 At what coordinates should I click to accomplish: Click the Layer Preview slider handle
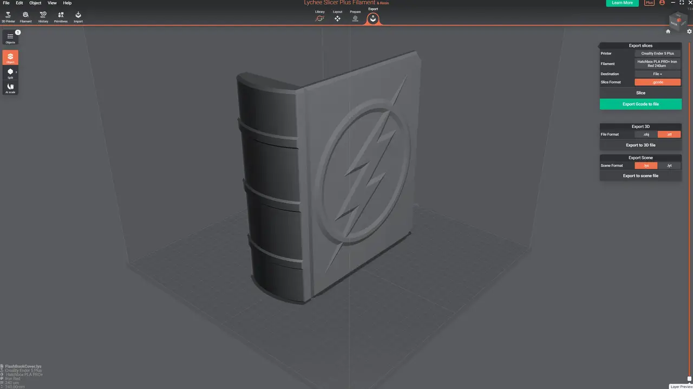coord(689,379)
